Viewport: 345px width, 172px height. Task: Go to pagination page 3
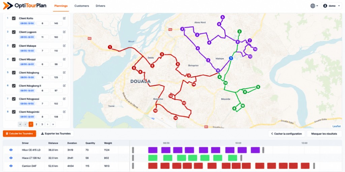(x=42, y=124)
